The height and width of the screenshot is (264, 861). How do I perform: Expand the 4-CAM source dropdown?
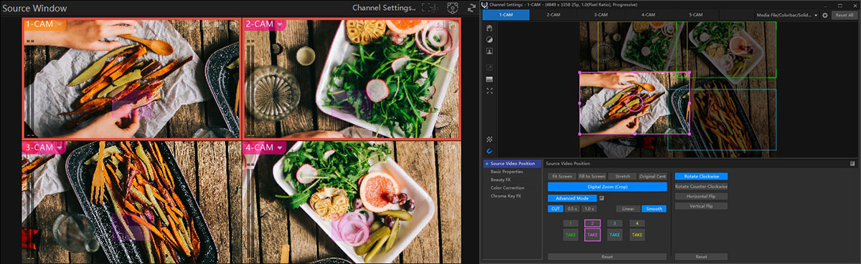(x=280, y=148)
